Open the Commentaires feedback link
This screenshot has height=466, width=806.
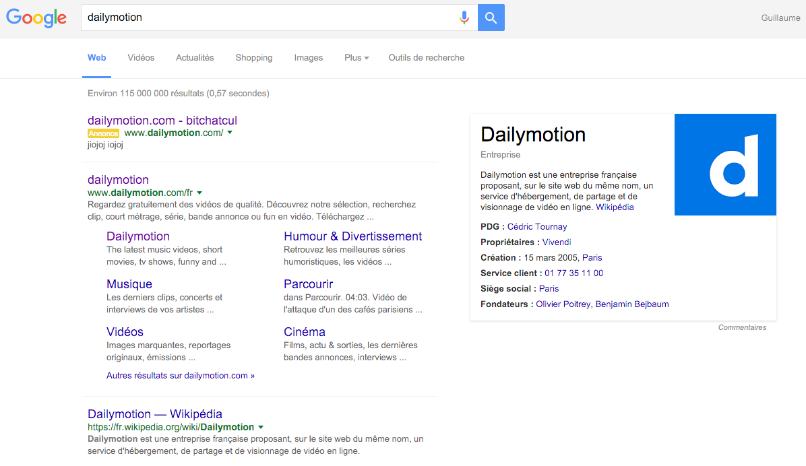[742, 327]
